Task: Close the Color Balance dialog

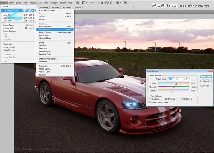Action: [211, 71]
